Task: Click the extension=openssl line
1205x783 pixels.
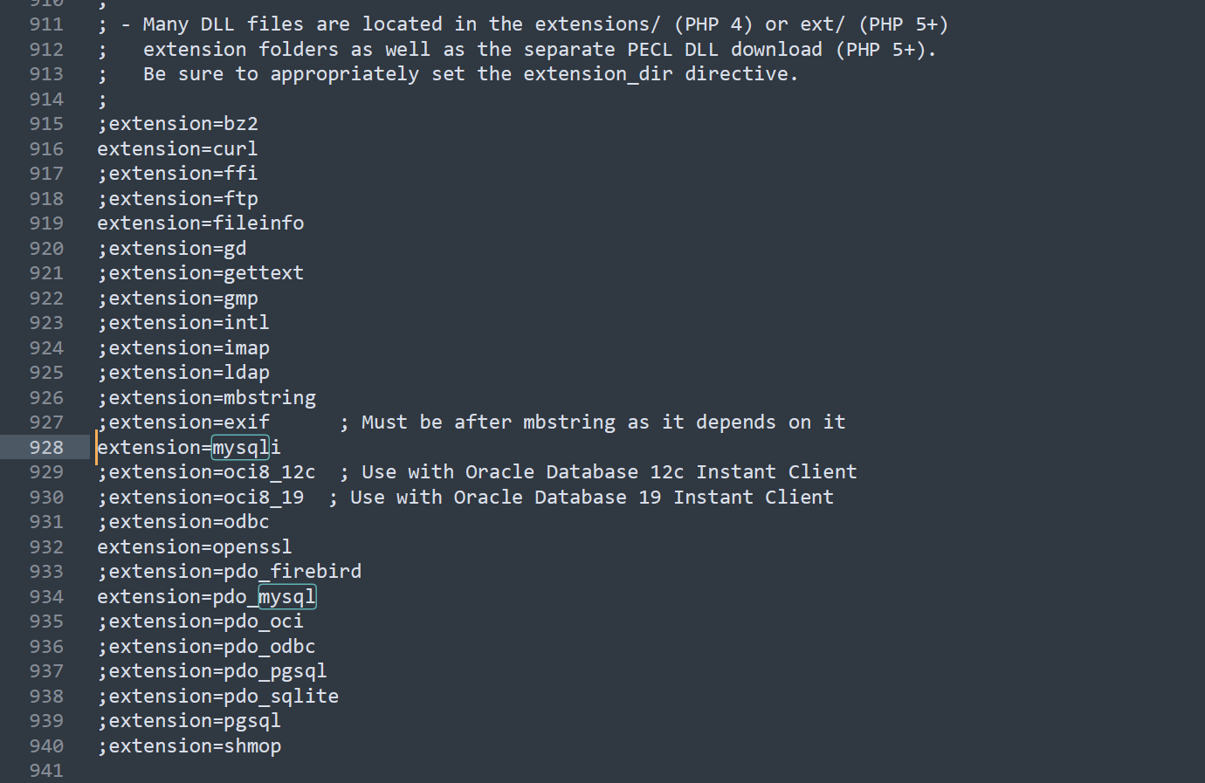Action: point(195,547)
